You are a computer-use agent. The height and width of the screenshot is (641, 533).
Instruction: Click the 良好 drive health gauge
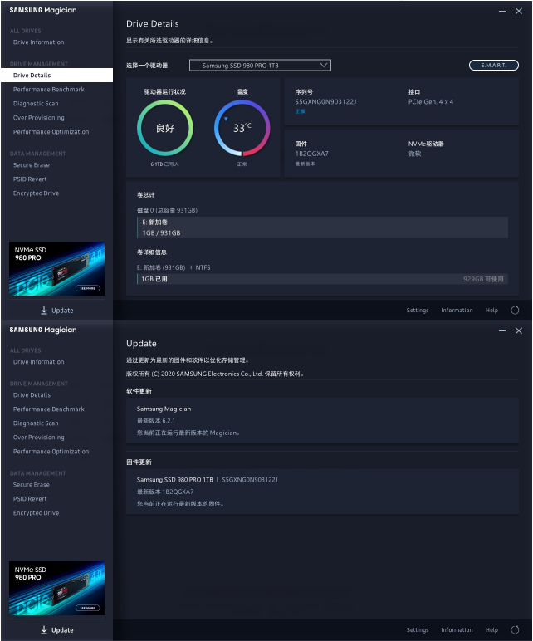coord(165,128)
